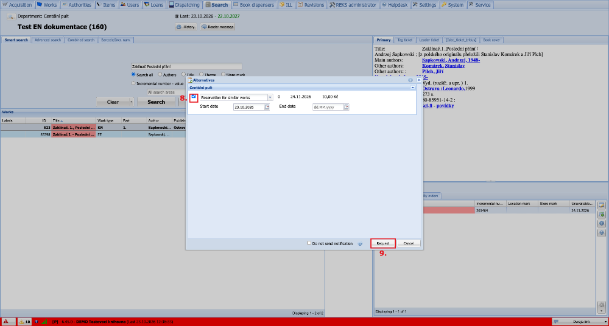Open the Works tab
The height and width of the screenshot is (326, 609).
[47, 5]
